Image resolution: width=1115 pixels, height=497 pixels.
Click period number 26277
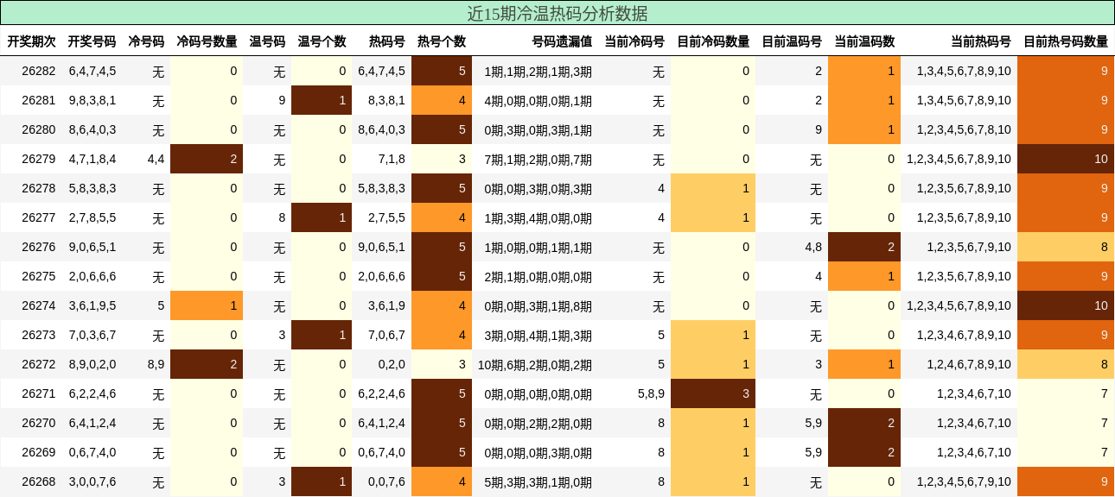[39, 217]
